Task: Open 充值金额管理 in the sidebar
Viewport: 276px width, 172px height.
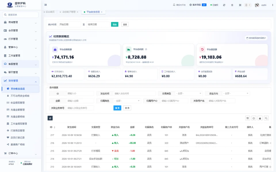Action: tap(18, 110)
